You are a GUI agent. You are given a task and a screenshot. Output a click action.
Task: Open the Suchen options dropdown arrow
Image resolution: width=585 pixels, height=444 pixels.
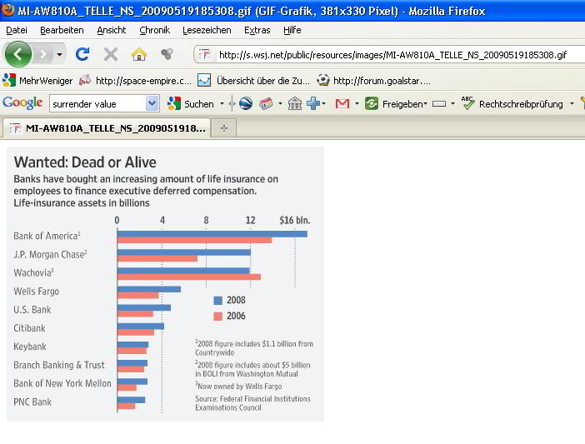222,103
